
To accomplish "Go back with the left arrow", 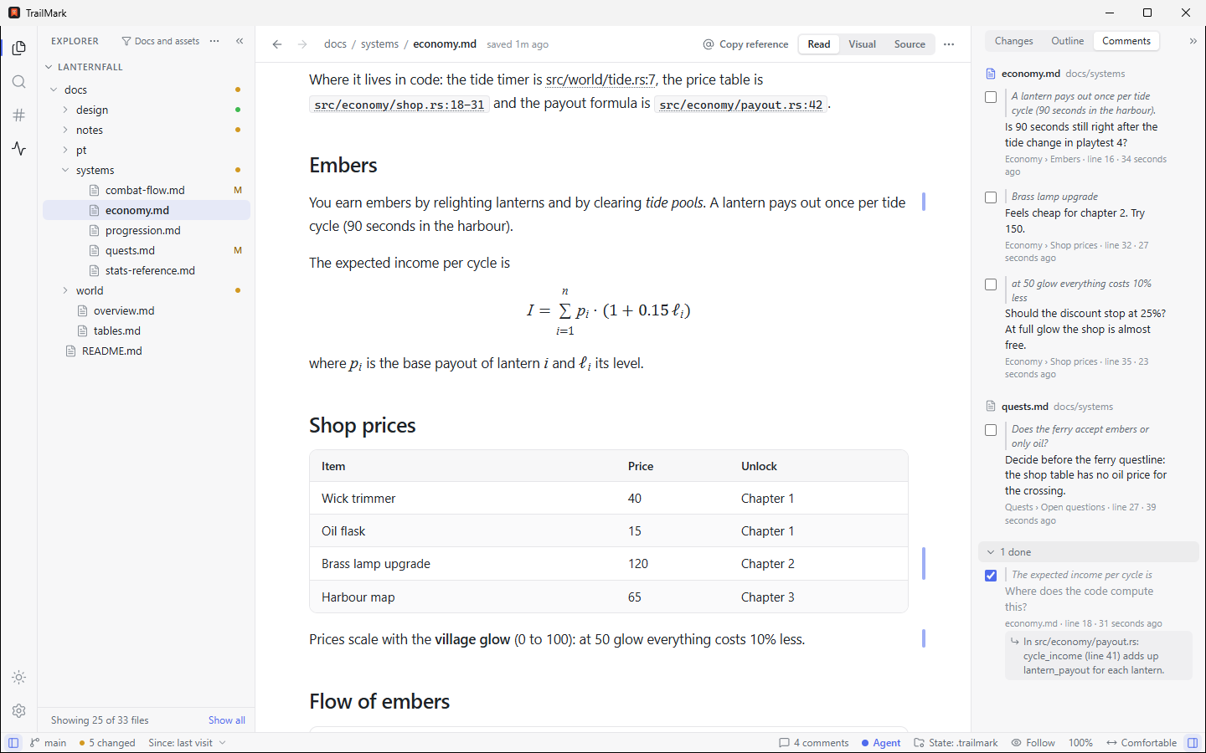I will click(x=277, y=44).
